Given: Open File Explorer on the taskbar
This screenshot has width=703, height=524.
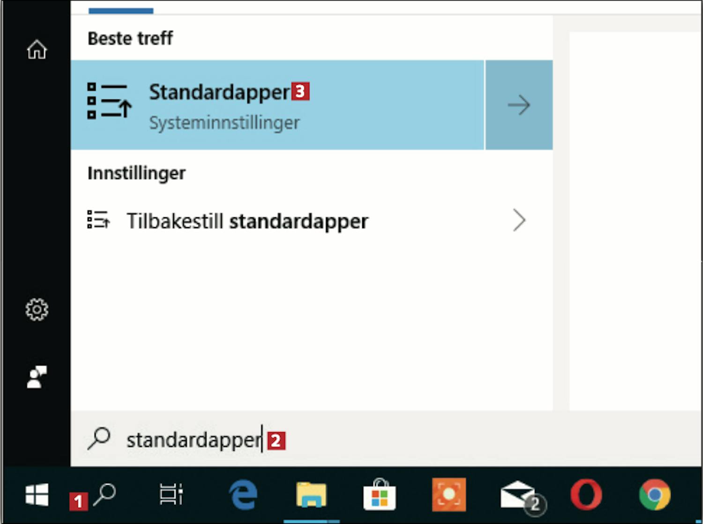Looking at the screenshot, I should (x=311, y=495).
